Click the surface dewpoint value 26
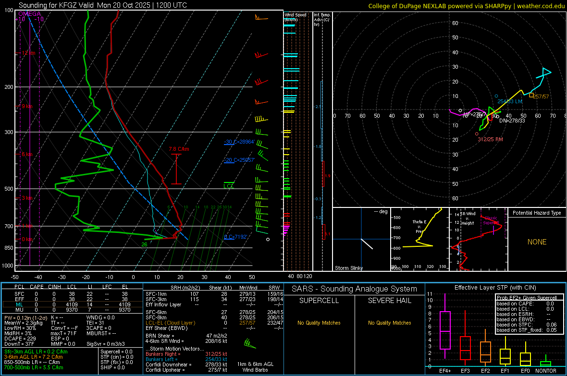Image resolution: width=567 pixels, height=376 pixels. pyautogui.click(x=144, y=244)
